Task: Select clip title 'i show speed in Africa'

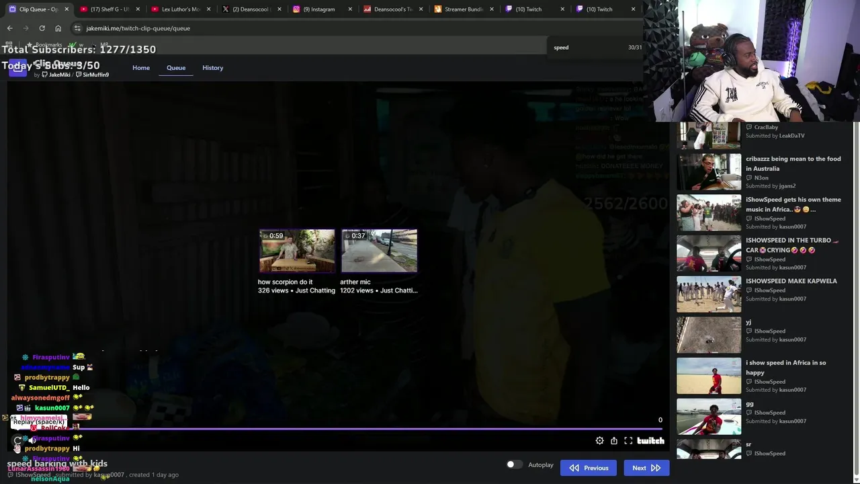Action: (x=786, y=367)
